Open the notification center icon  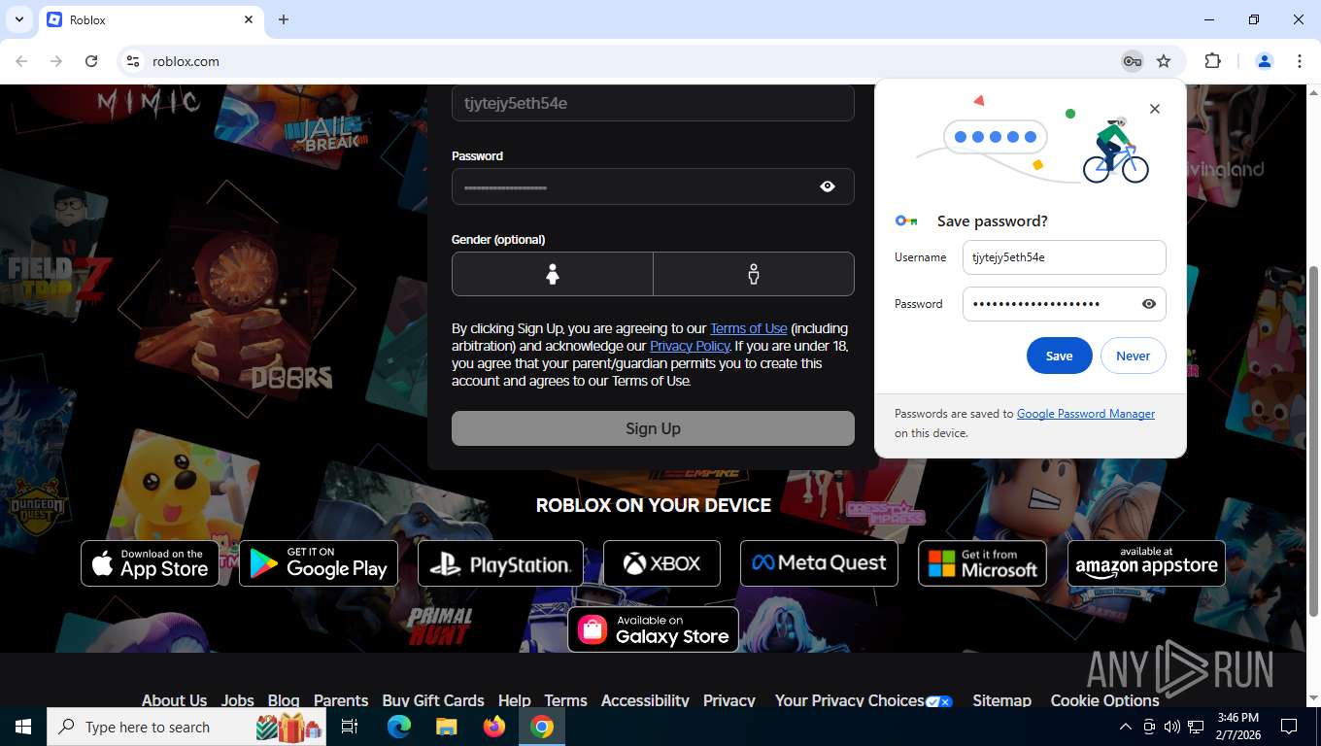click(1289, 727)
